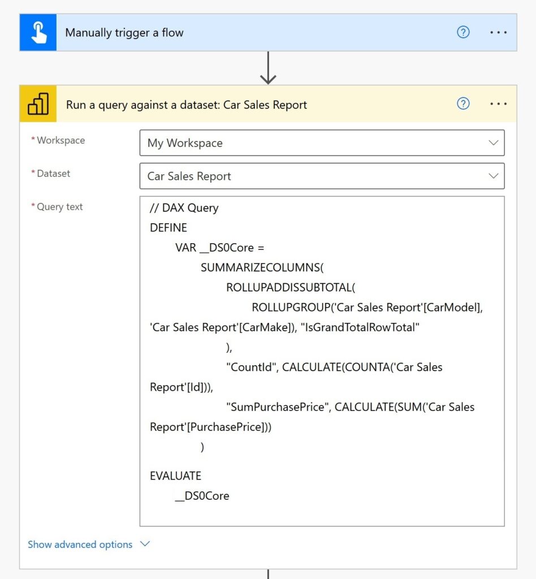
Task: Click Show advanced options link
Action: click(x=80, y=545)
